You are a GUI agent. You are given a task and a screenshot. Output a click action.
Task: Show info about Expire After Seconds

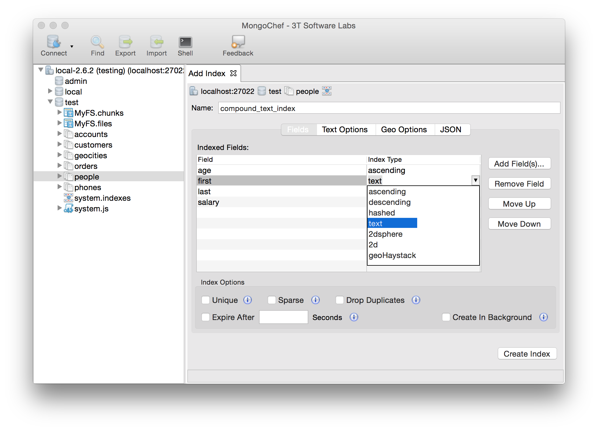tap(354, 317)
